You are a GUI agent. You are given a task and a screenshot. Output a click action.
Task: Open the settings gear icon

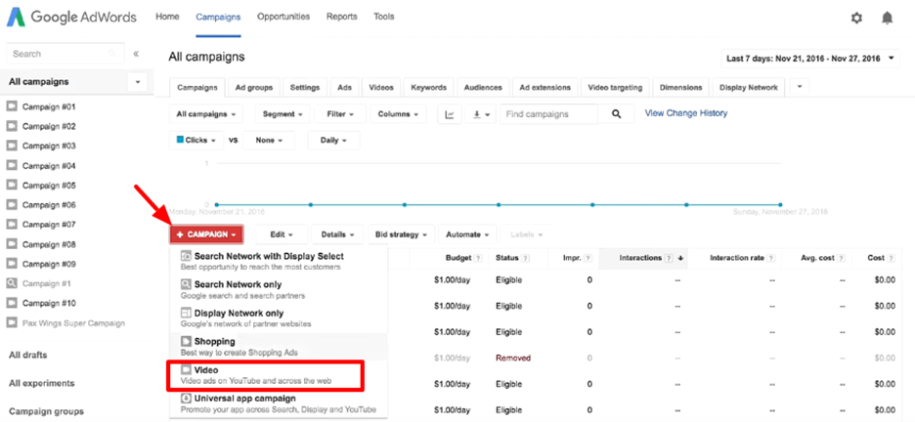856,18
